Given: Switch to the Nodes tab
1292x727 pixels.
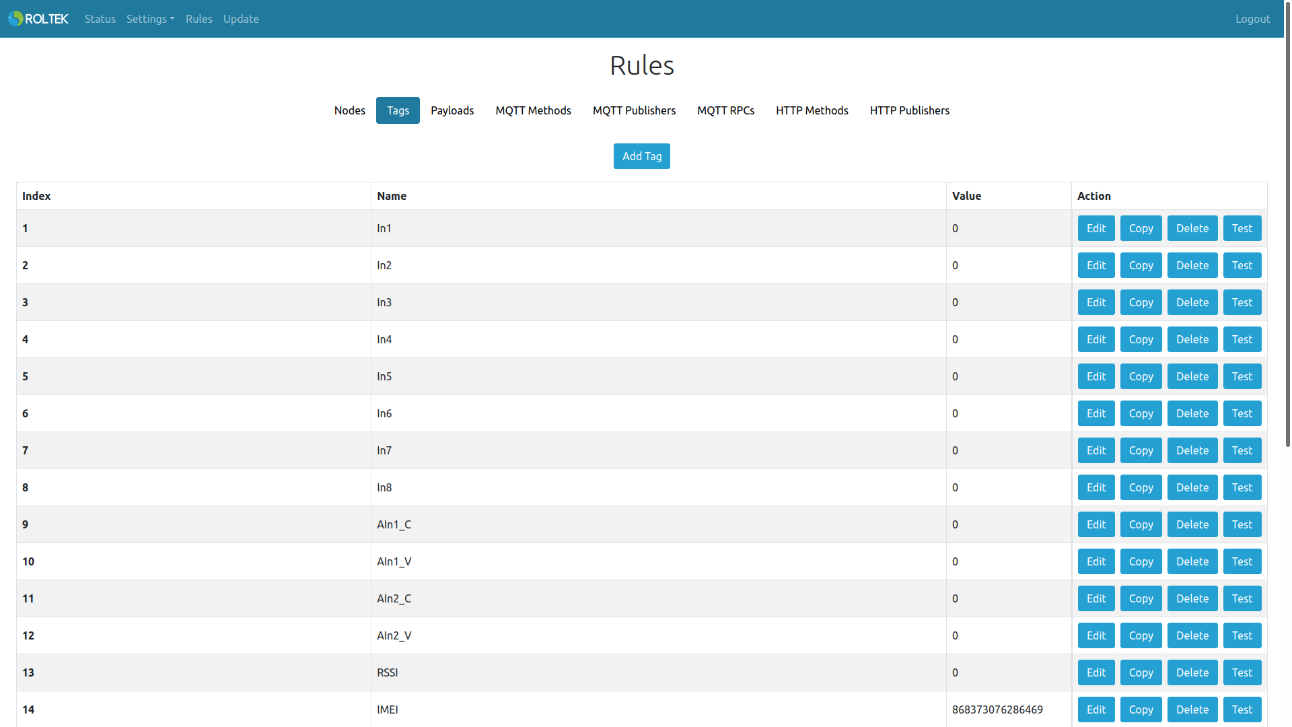Looking at the screenshot, I should click(350, 110).
